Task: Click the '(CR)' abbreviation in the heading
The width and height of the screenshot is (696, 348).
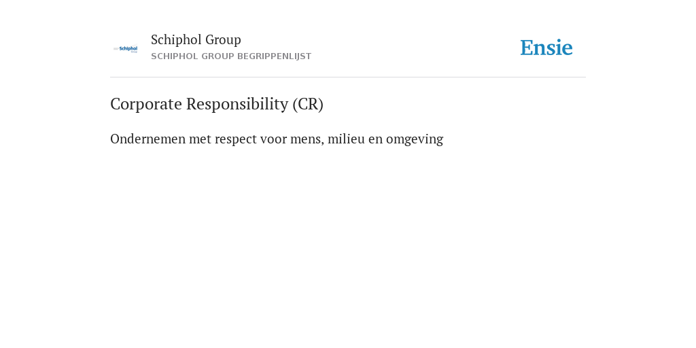Action: pos(308,104)
